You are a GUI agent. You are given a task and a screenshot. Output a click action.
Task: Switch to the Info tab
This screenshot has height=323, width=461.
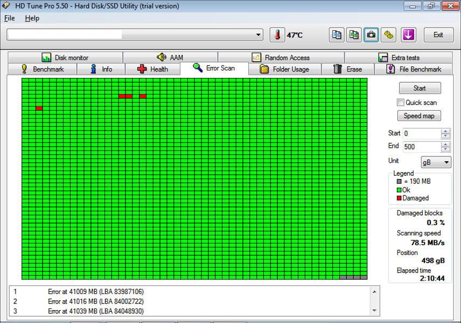click(x=101, y=69)
